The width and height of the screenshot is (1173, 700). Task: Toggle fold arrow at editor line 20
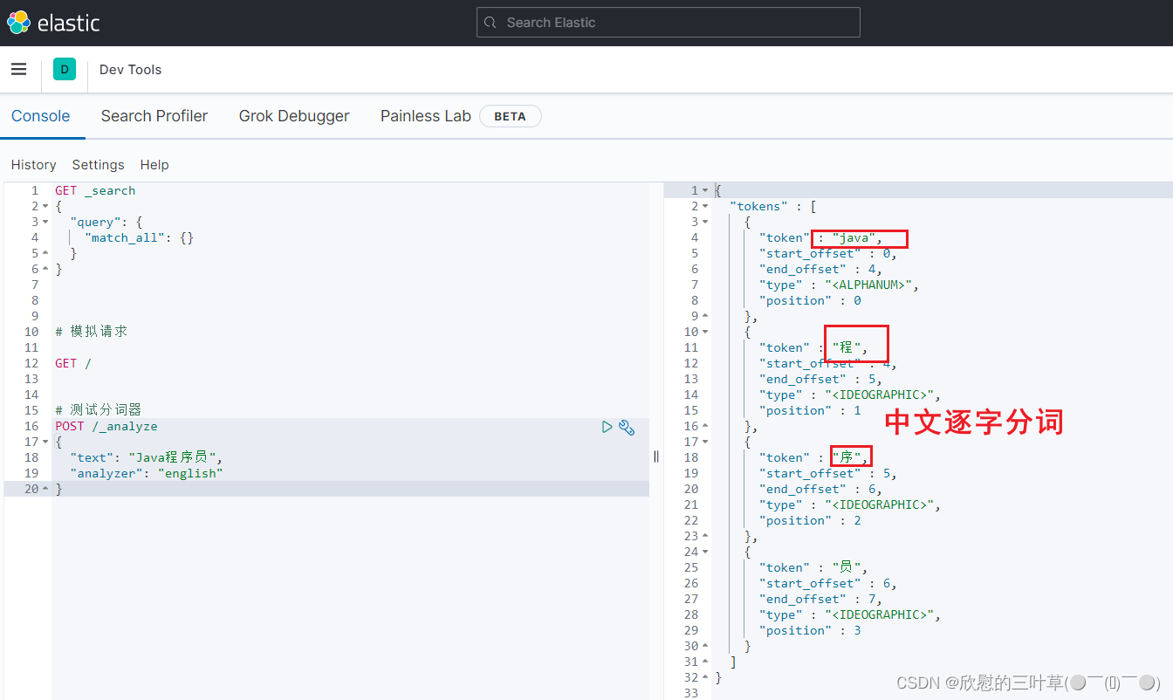(45, 489)
